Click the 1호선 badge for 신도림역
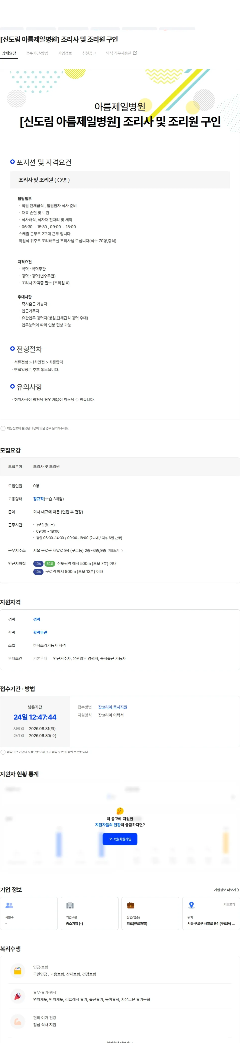The height and width of the screenshot is (1043, 240). tap(38, 564)
